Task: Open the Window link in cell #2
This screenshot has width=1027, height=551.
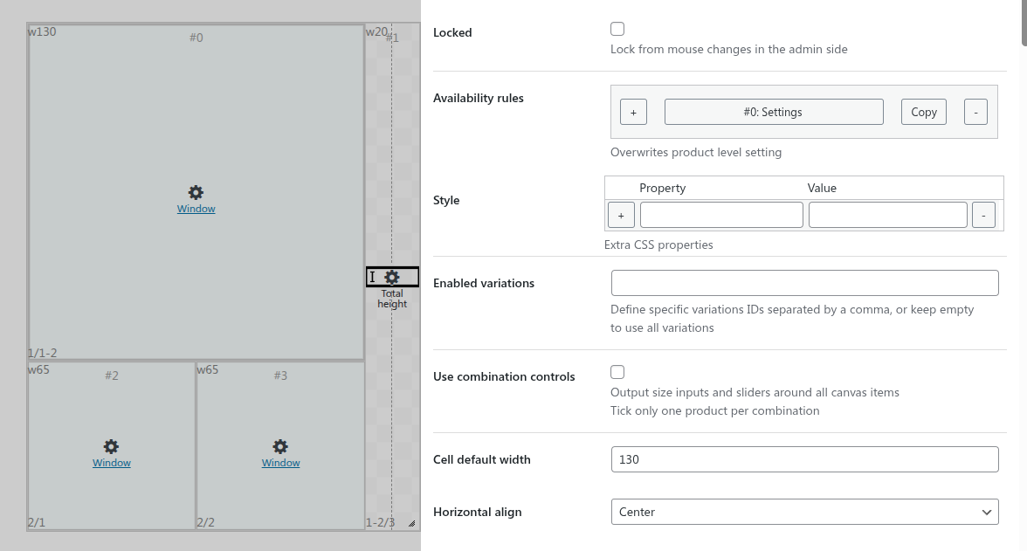Action: [112, 463]
